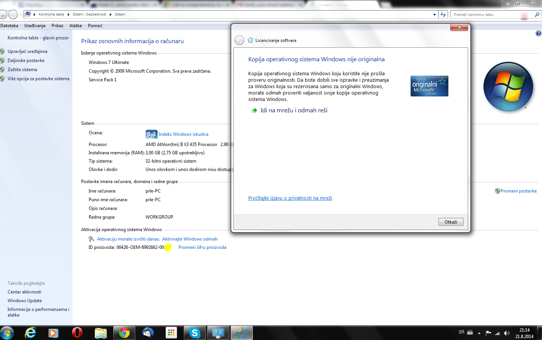Launch Opera browser from the taskbar
The height and width of the screenshot is (340, 542).
[x=77, y=333]
